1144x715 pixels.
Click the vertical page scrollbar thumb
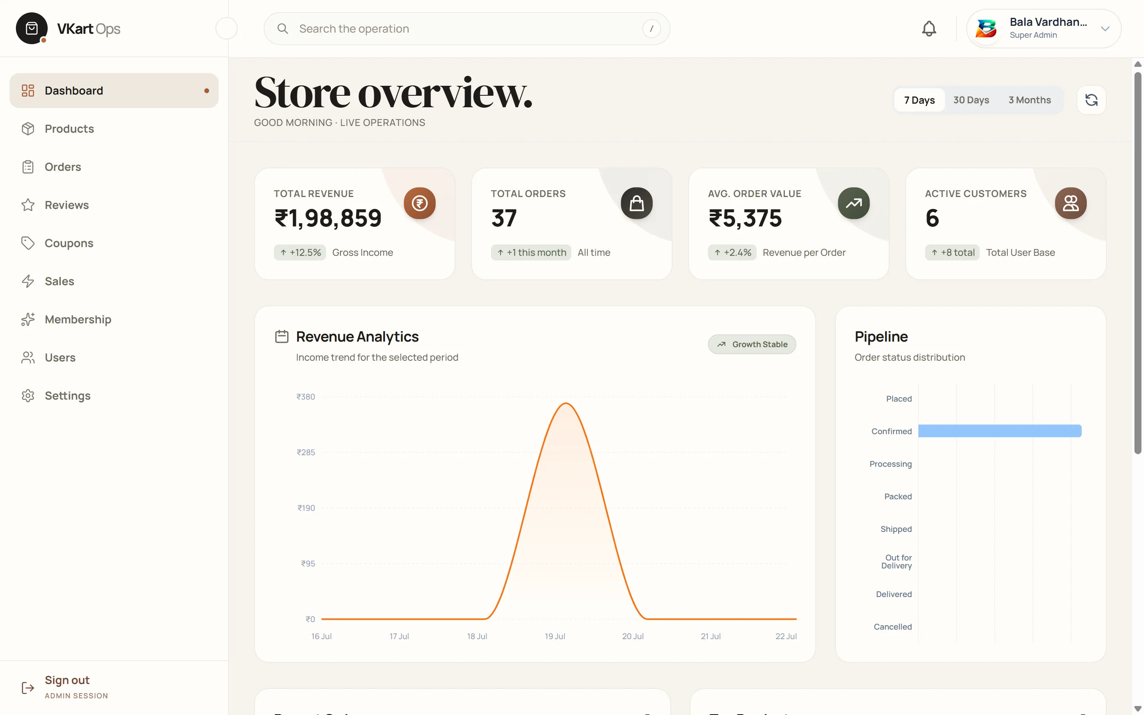(1138, 263)
